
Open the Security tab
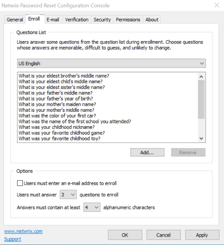102,20
